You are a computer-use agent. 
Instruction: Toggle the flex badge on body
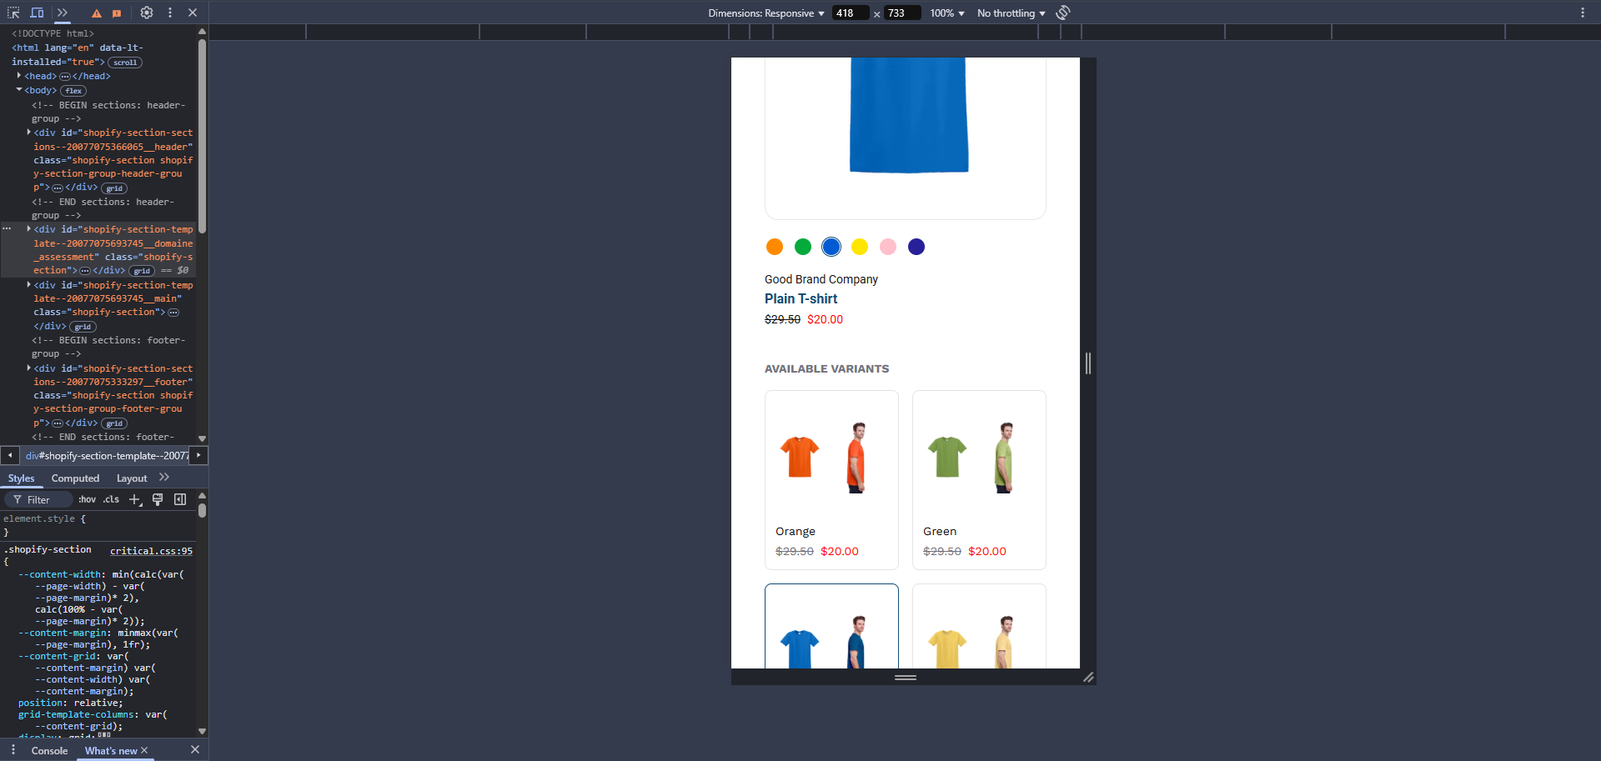(73, 91)
